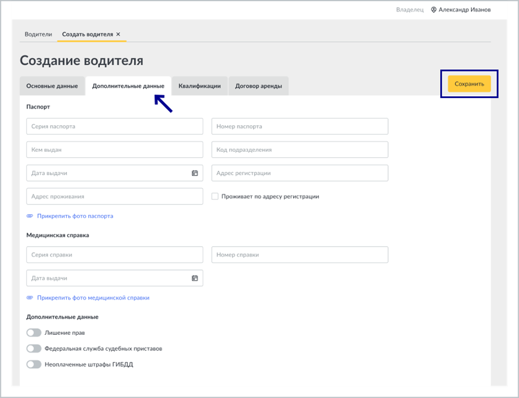
Task: Open calendar icon in passport issue date
Action: (195, 173)
